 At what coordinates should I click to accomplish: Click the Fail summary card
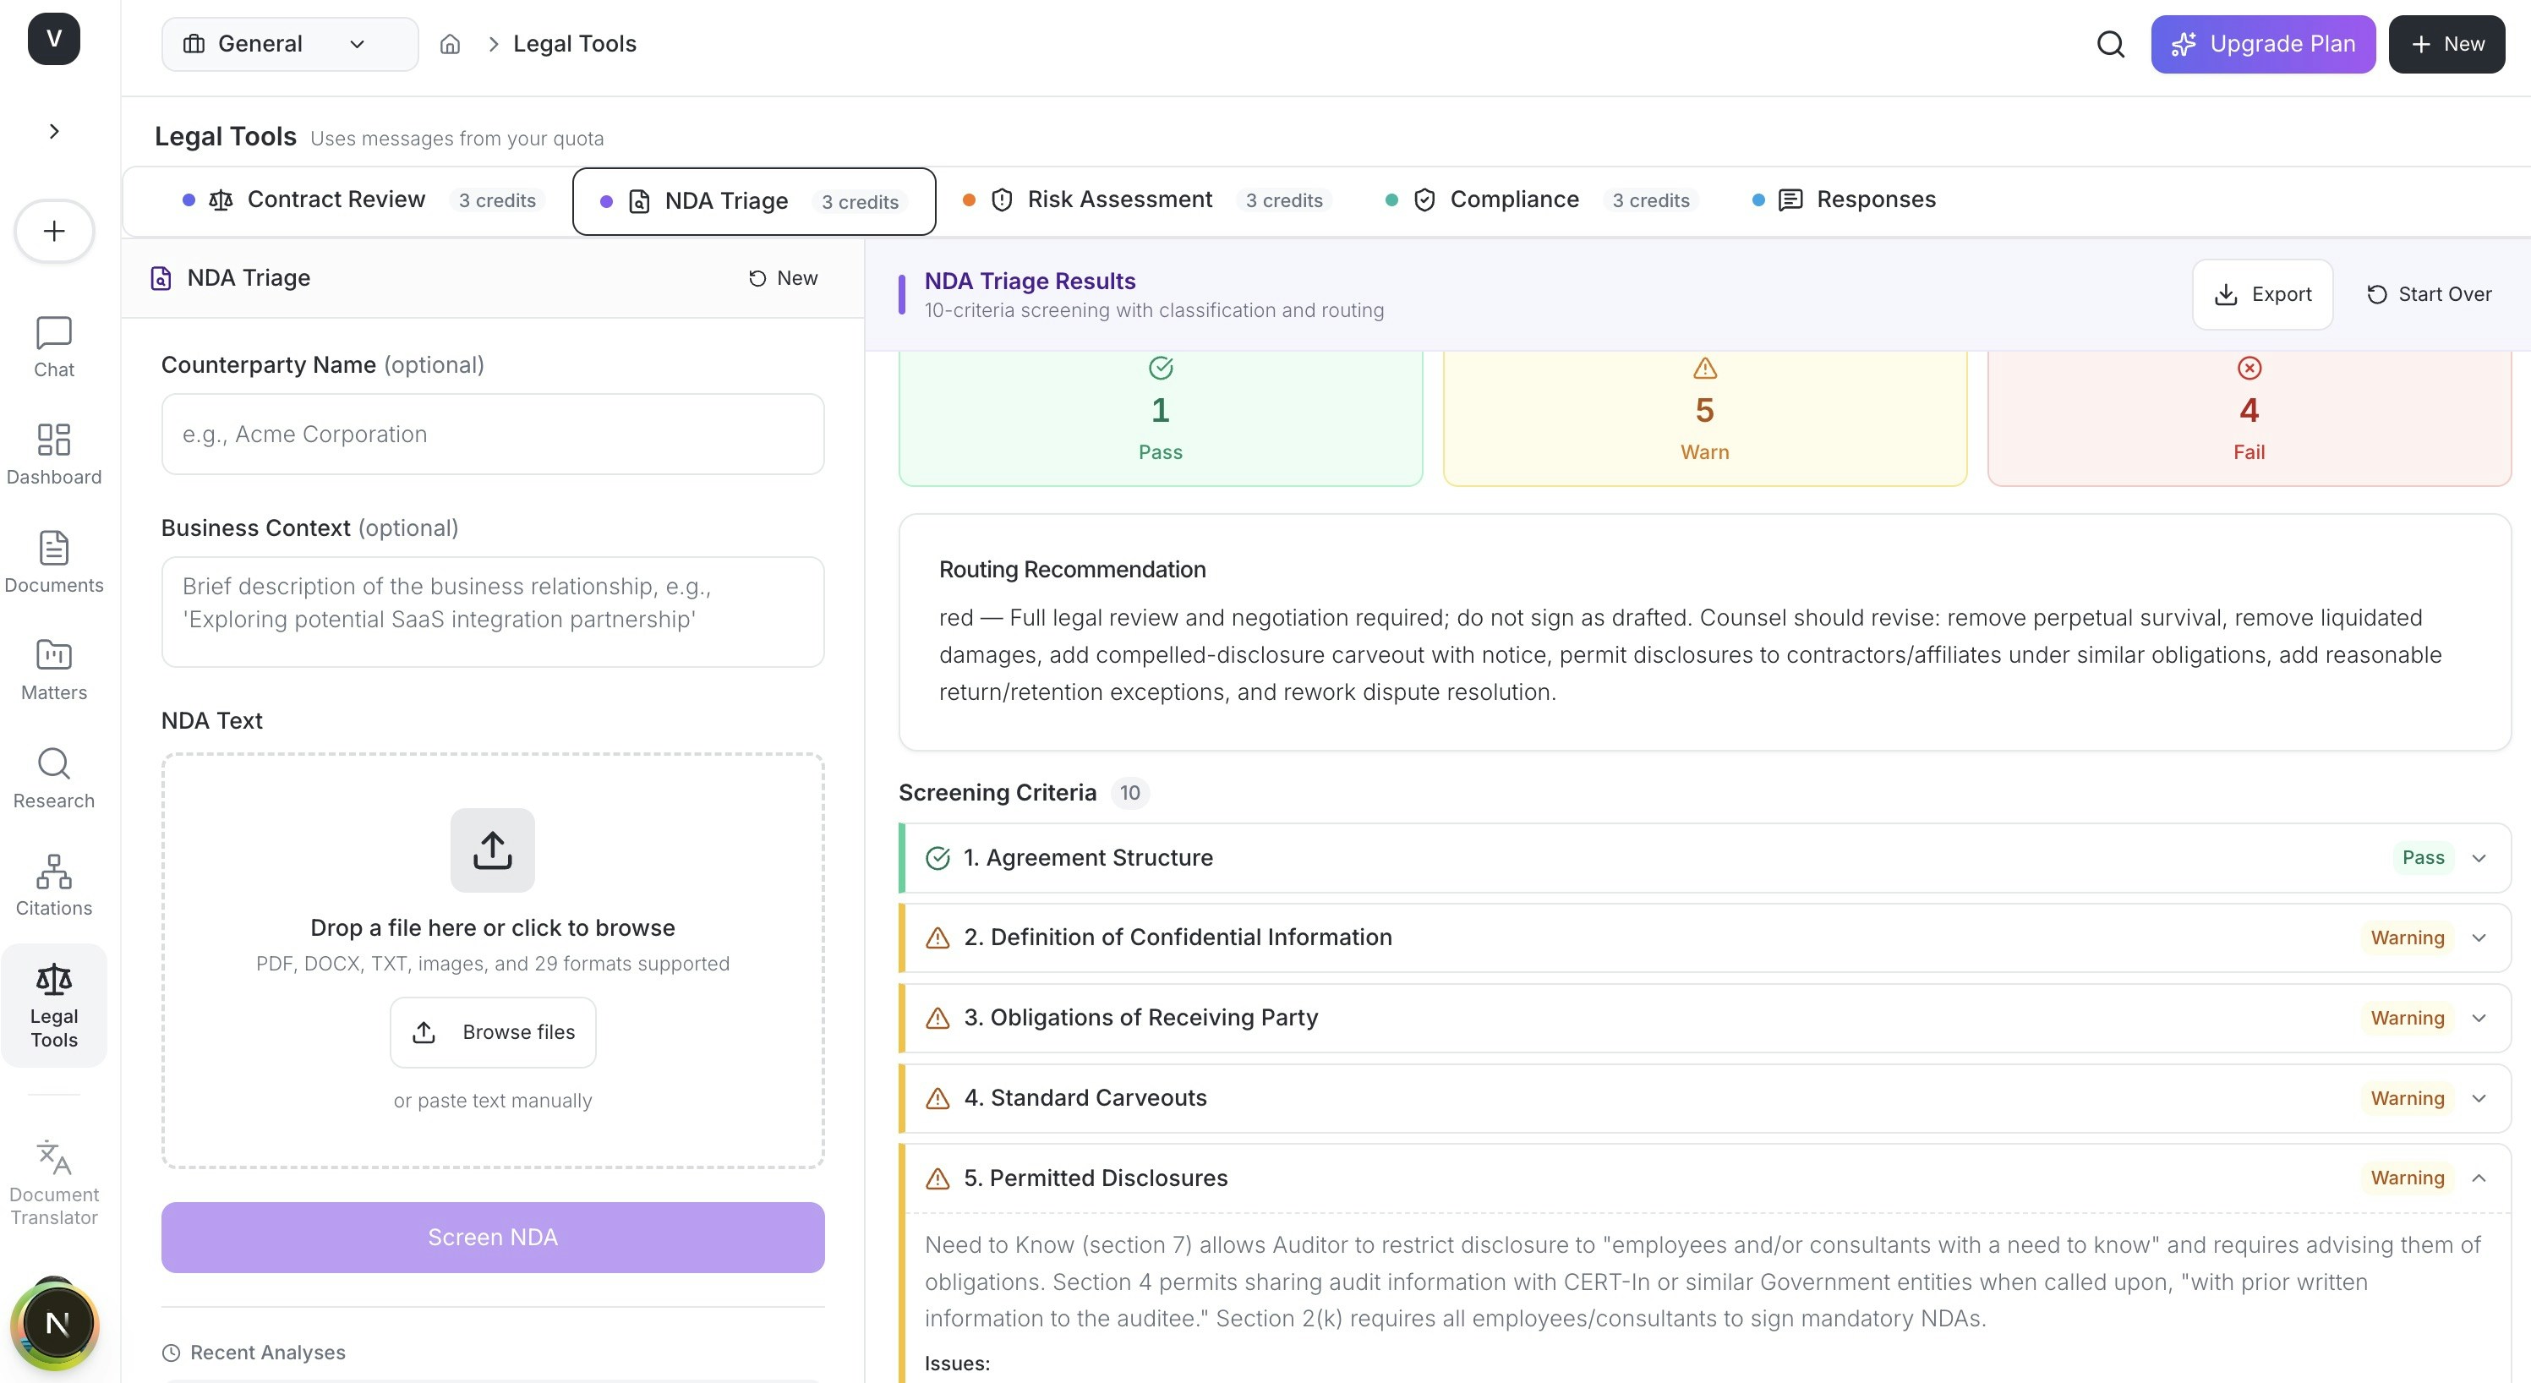[2249, 418]
